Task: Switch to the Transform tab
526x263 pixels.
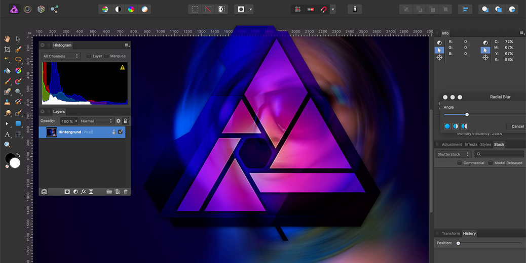Action: (x=450, y=233)
